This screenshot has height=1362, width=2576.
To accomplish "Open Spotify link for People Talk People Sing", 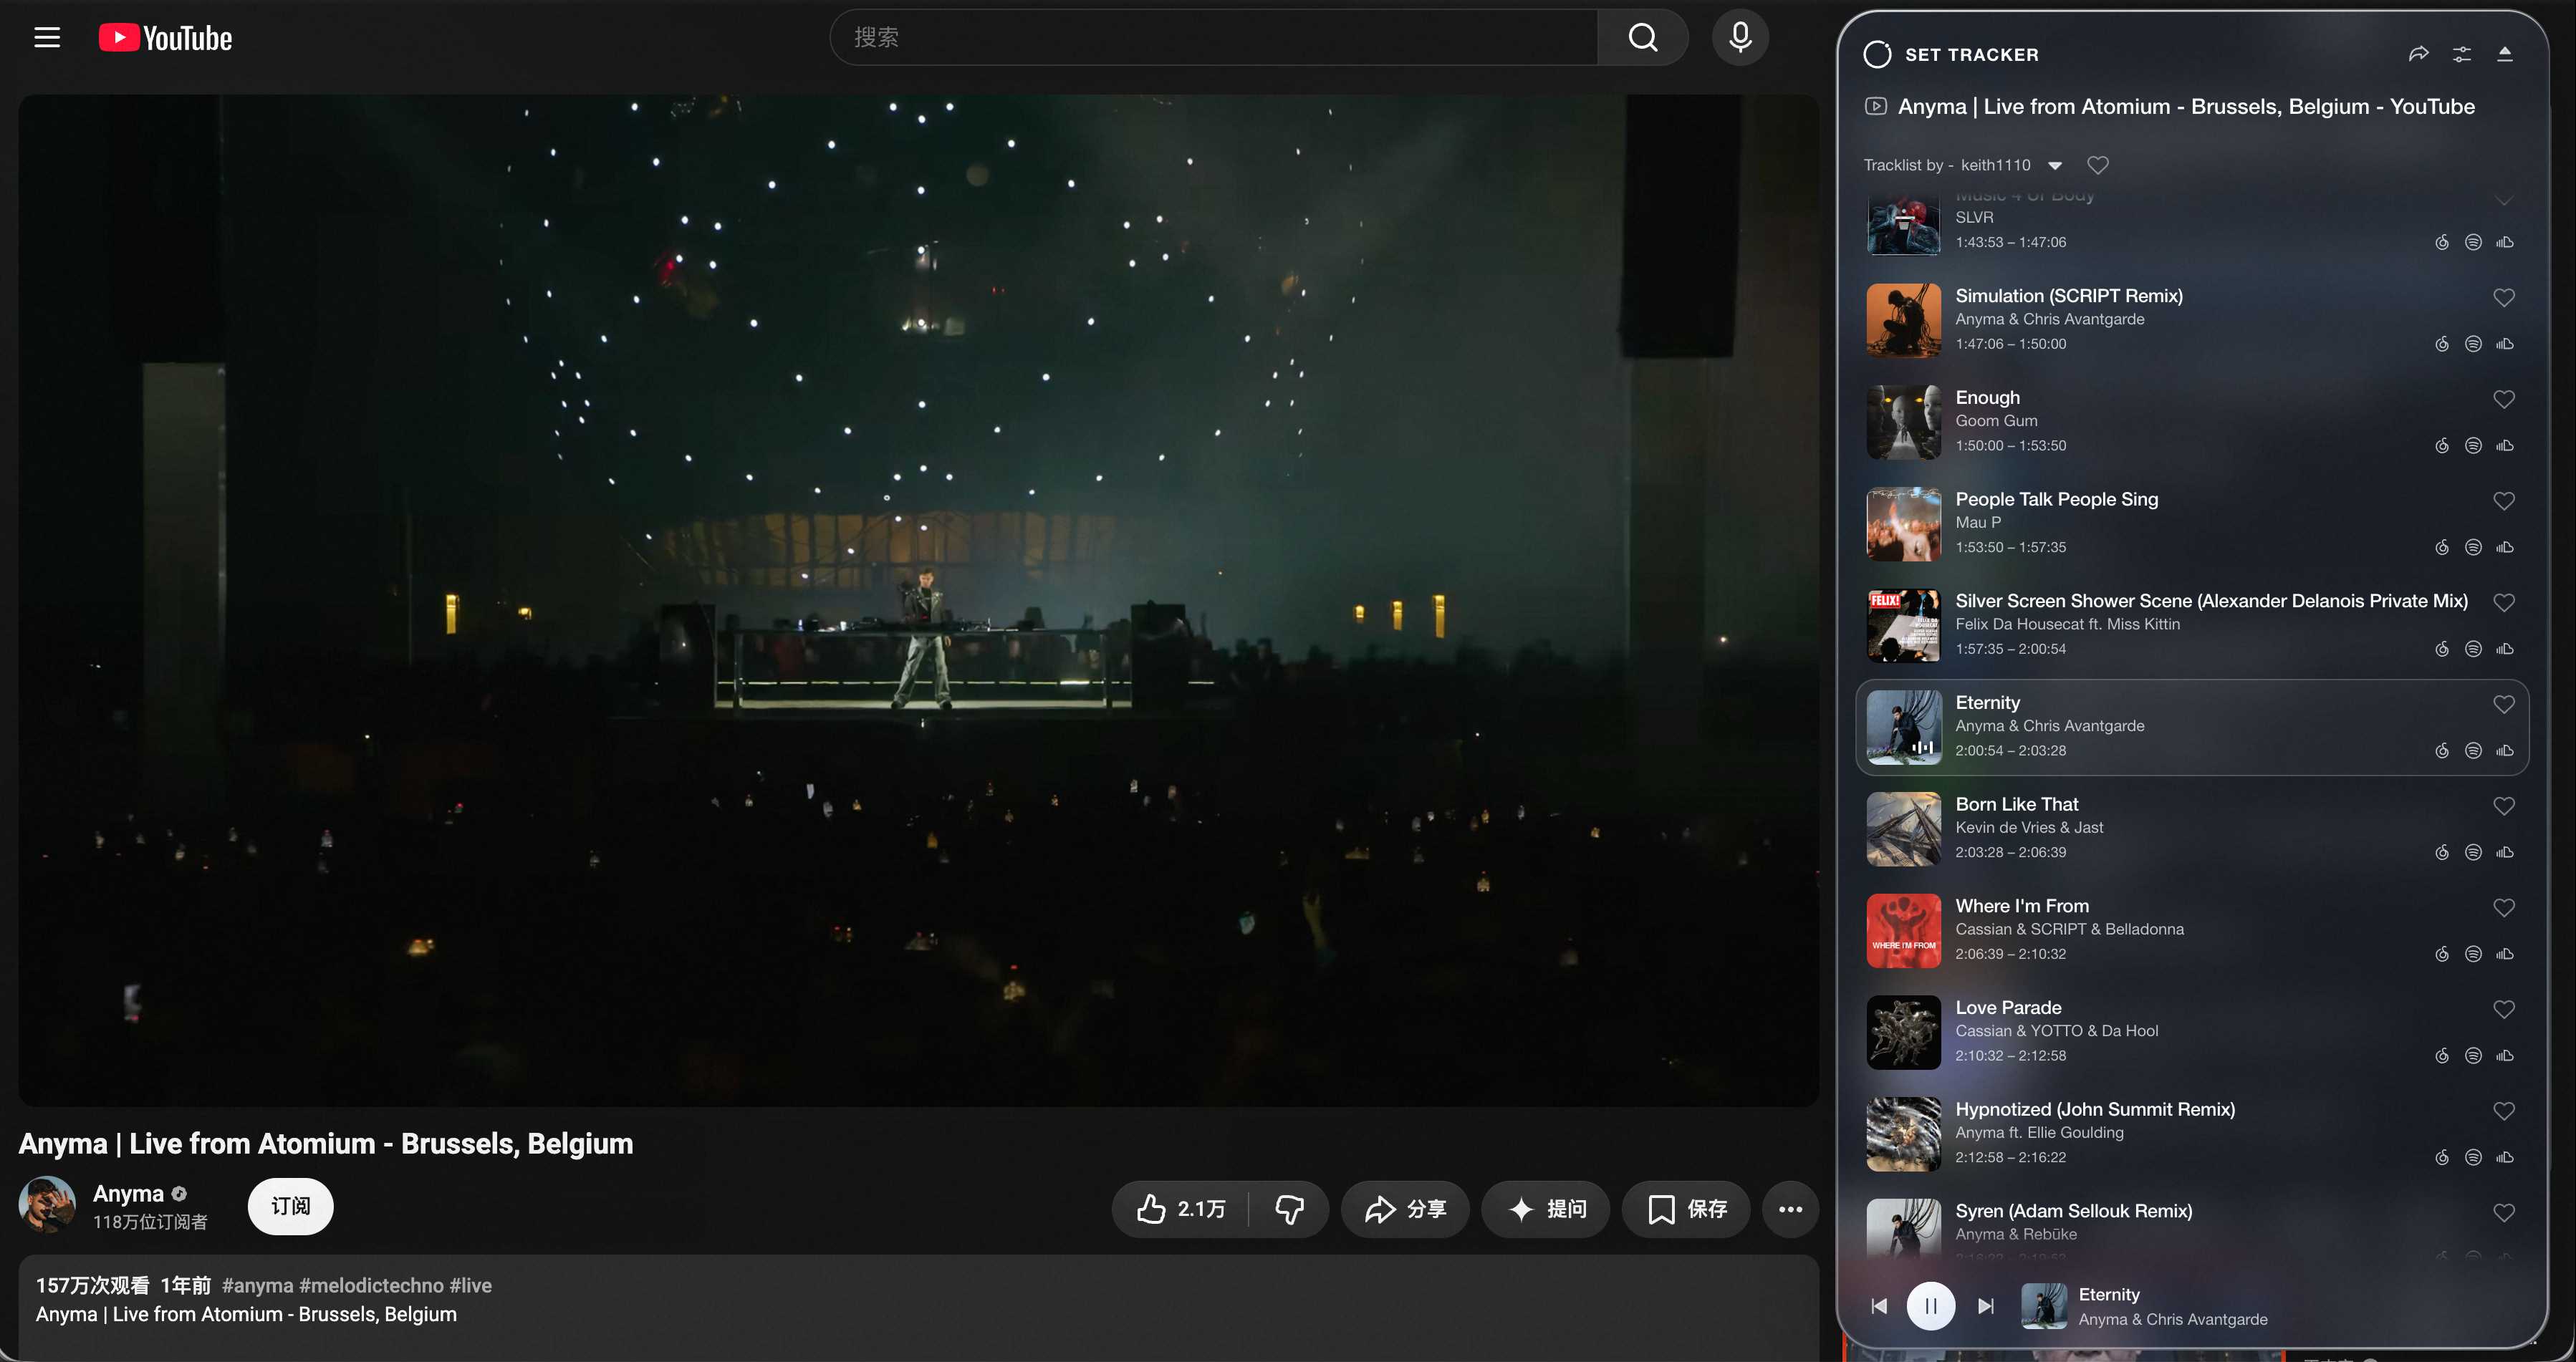I will click(2473, 548).
